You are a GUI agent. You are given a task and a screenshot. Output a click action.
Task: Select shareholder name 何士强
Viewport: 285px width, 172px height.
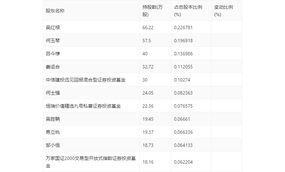coord(53,93)
